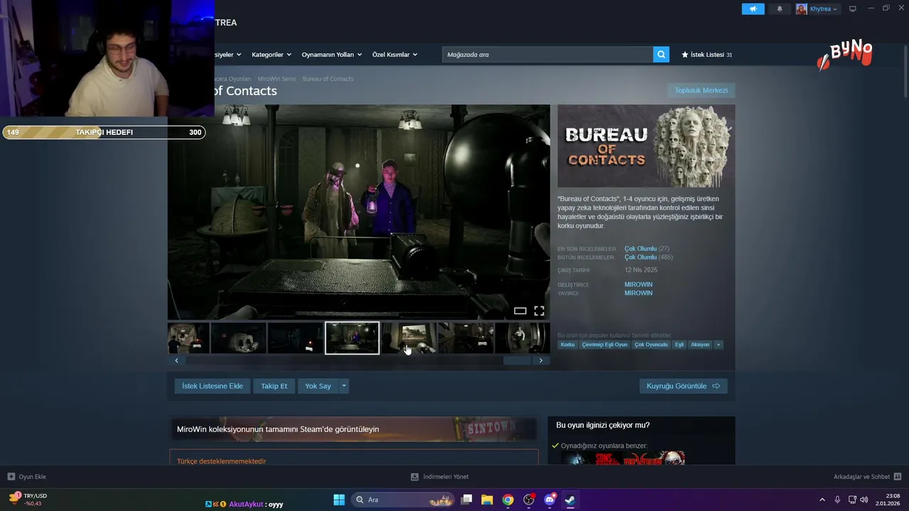The height and width of the screenshot is (511, 909).
Task: Click Oyun Ekle add game
Action: click(26, 477)
